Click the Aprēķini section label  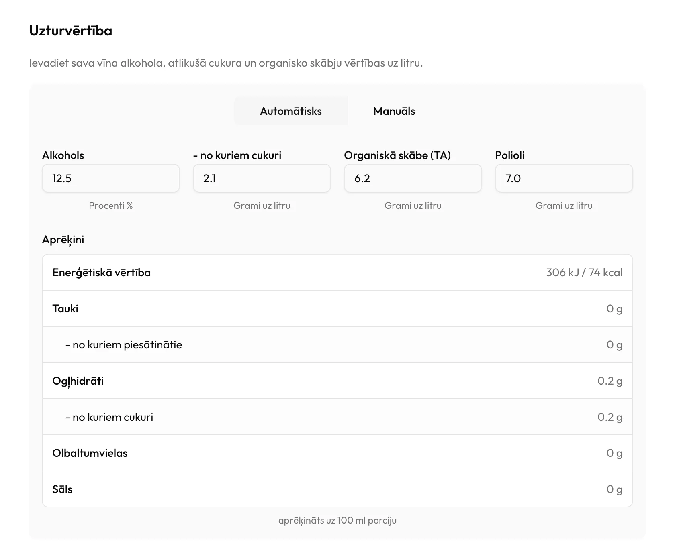tap(63, 240)
